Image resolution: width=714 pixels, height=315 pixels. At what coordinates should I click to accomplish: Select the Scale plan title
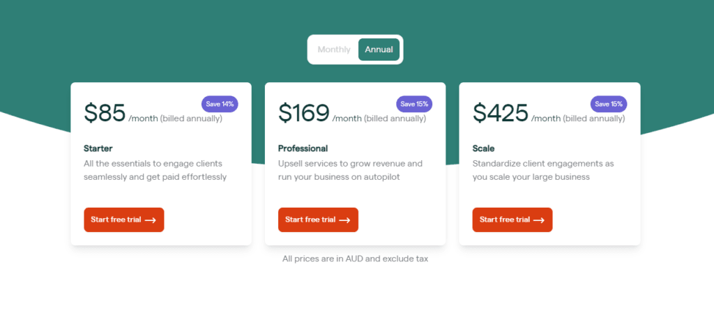483,148
